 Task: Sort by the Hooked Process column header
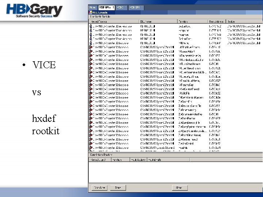click(114, 22)
